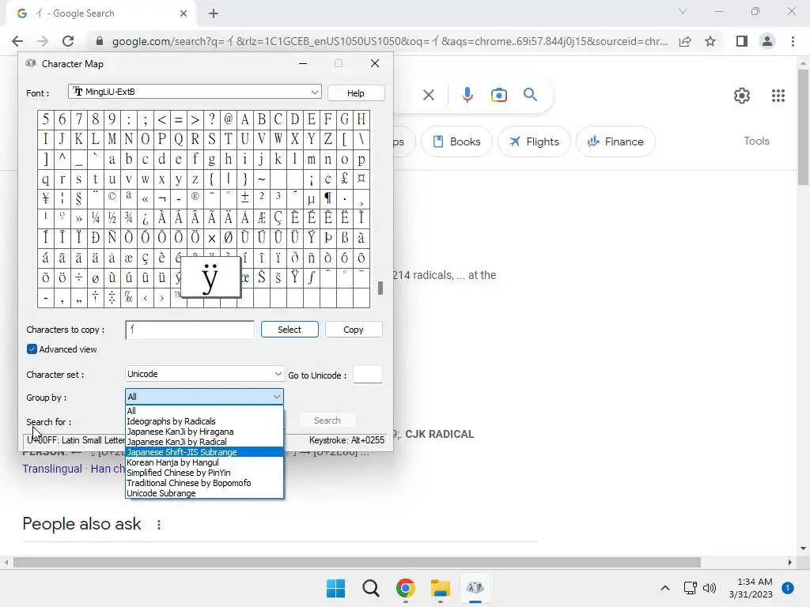Open the Windows Start menu
The height and width of the screenshot is (607, 810).
[x=335, y=588]
